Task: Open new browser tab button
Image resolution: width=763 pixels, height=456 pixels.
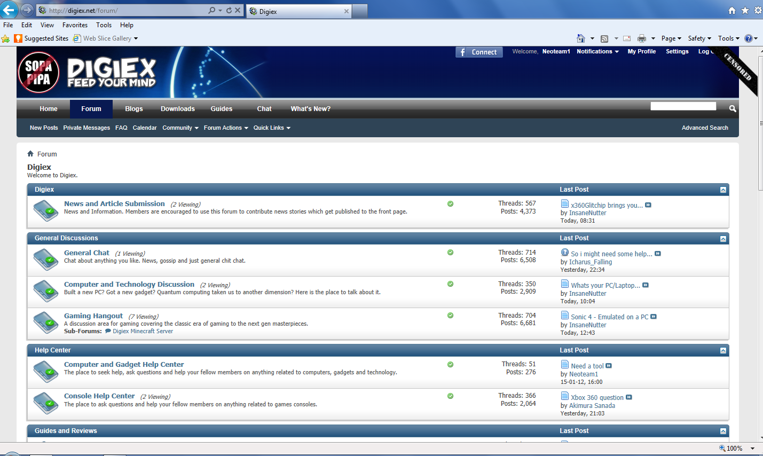Action: (x=360, y=11)
